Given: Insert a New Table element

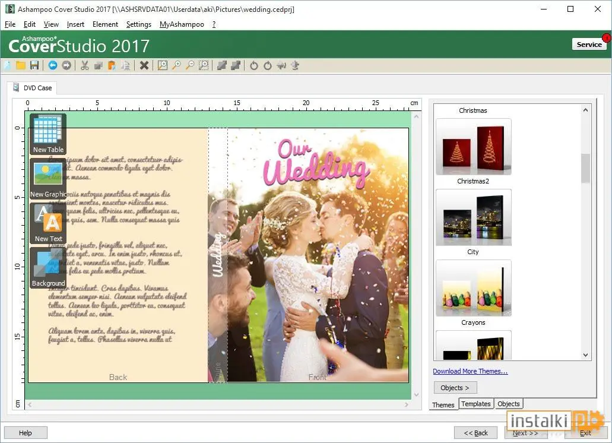Looking at the screenshot, I should click(48, 134).
